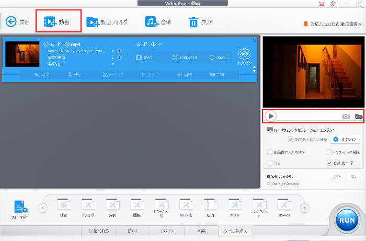
Task: Select the GIF作成 toolbox item
Action: coord(186,208)
